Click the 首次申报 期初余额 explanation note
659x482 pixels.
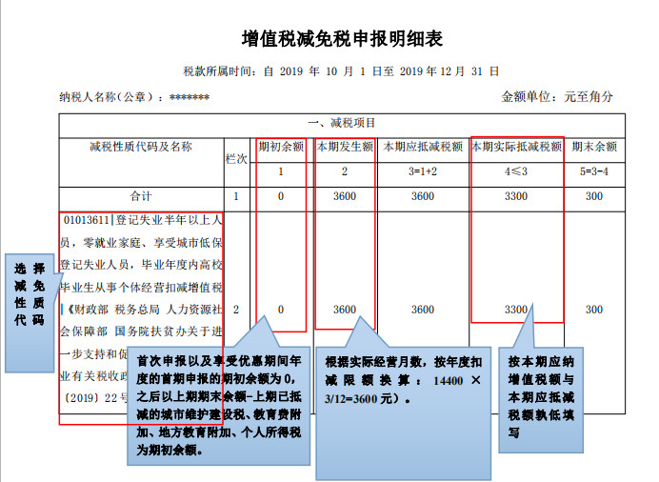click(218, 406)
